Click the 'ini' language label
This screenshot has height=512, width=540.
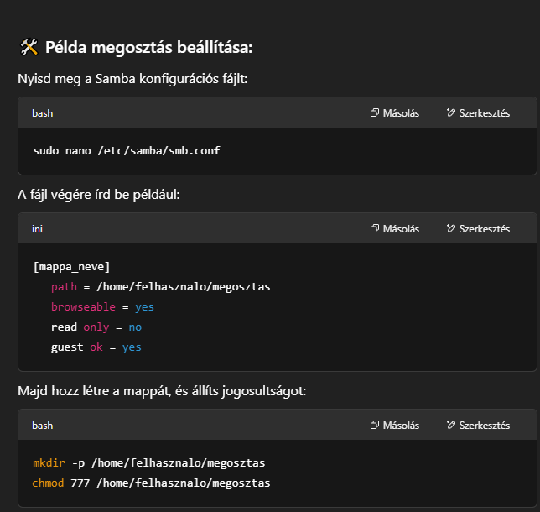point(37,228)
